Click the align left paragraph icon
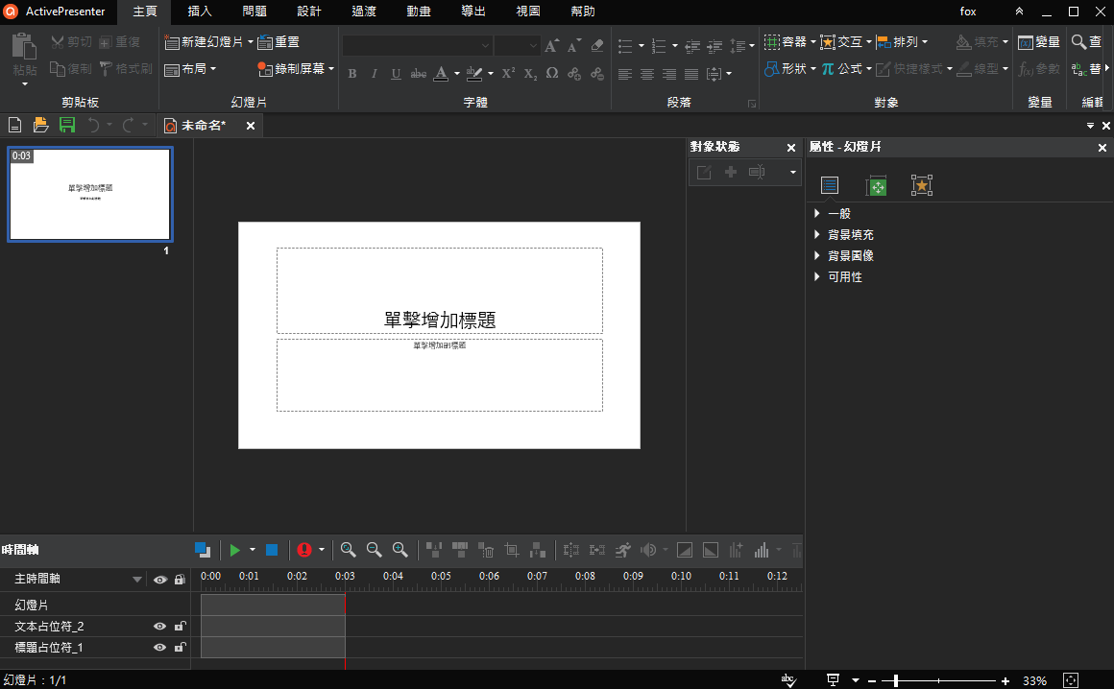1114x689 pixels. (x=625, y=74)
